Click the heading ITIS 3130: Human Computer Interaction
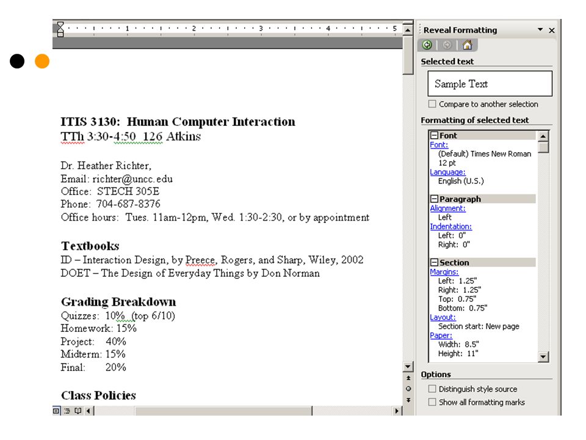Image resolution: width=586 pixels, height=440 pixels. [178, 122]
